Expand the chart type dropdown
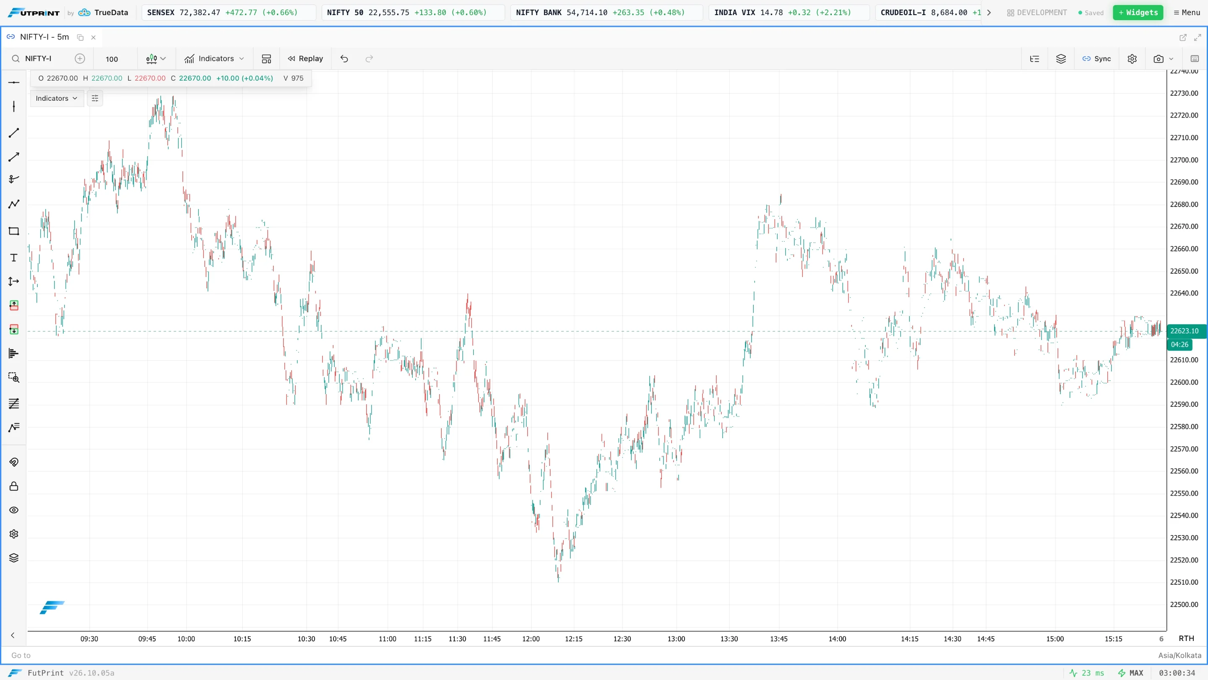The width and height of the screenshot is (1208, 680). pyautogui.click(x=156, y=59)
